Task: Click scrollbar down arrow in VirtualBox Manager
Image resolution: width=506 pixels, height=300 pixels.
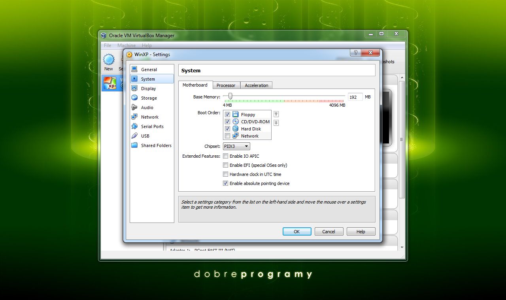Action: click(x=402, y=247)
